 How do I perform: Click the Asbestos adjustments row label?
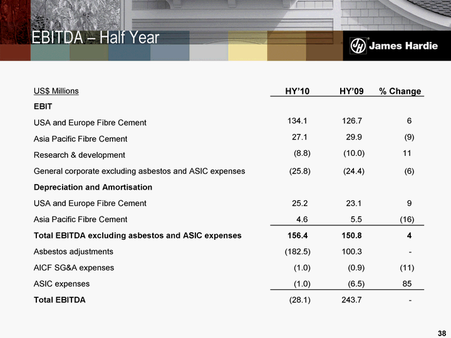click(73, 252)
